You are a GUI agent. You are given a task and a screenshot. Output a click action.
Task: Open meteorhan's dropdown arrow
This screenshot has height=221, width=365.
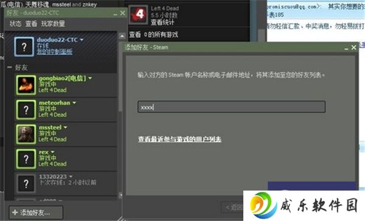click(x=74, y=103)
